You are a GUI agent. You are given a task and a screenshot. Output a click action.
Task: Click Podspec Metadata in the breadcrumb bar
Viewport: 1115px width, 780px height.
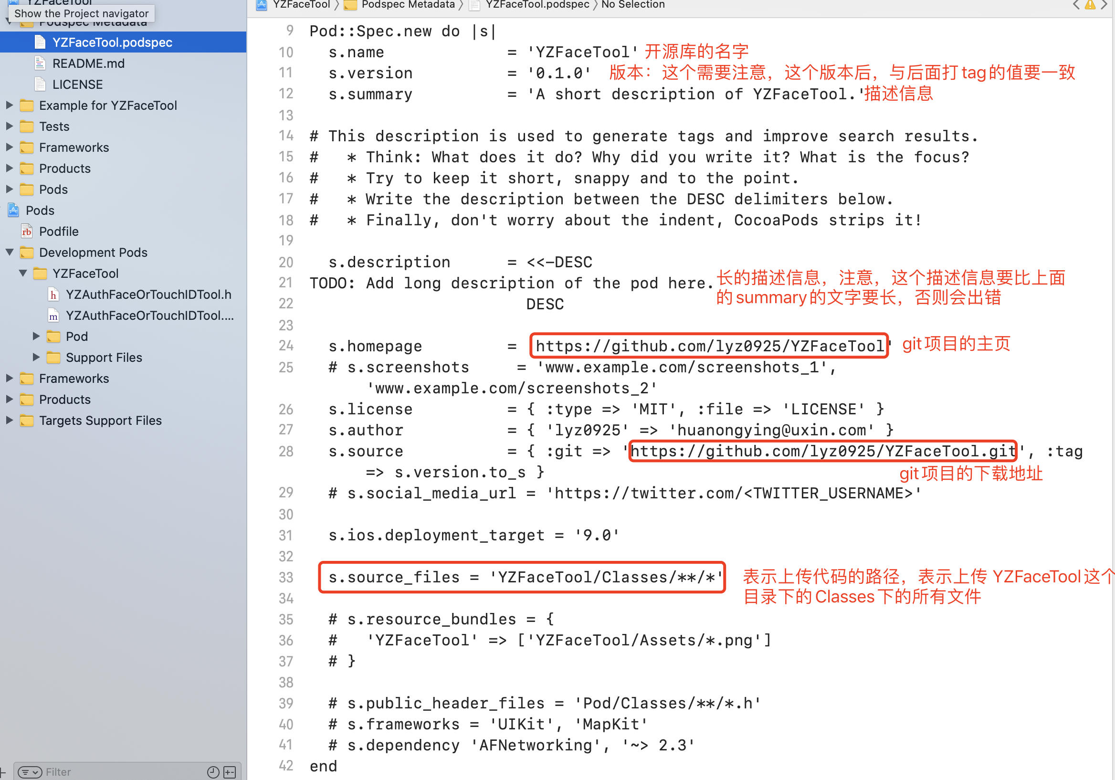tap(408, 5)
